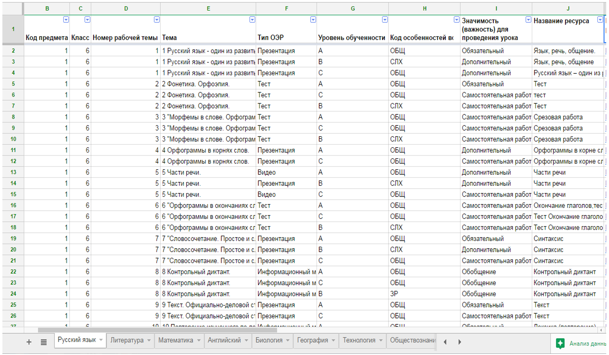Select row header 13
The height and width of the screenshot is (355, 609).
pos(13,172)
